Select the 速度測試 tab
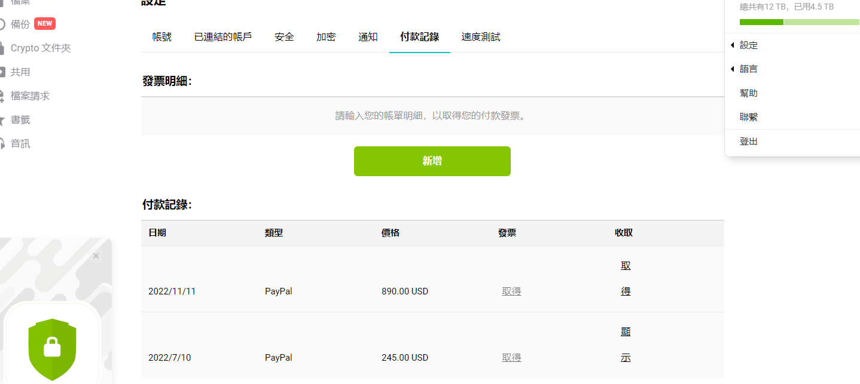This screenshot has height=384, width=860. tap(481, 37)
